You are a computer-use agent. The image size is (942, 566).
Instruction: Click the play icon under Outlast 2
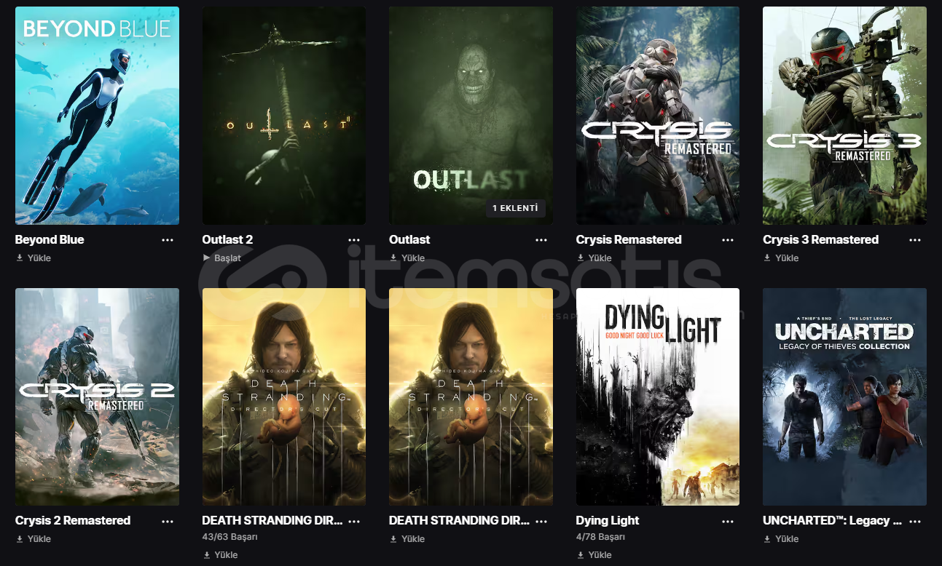click(206, 258)
